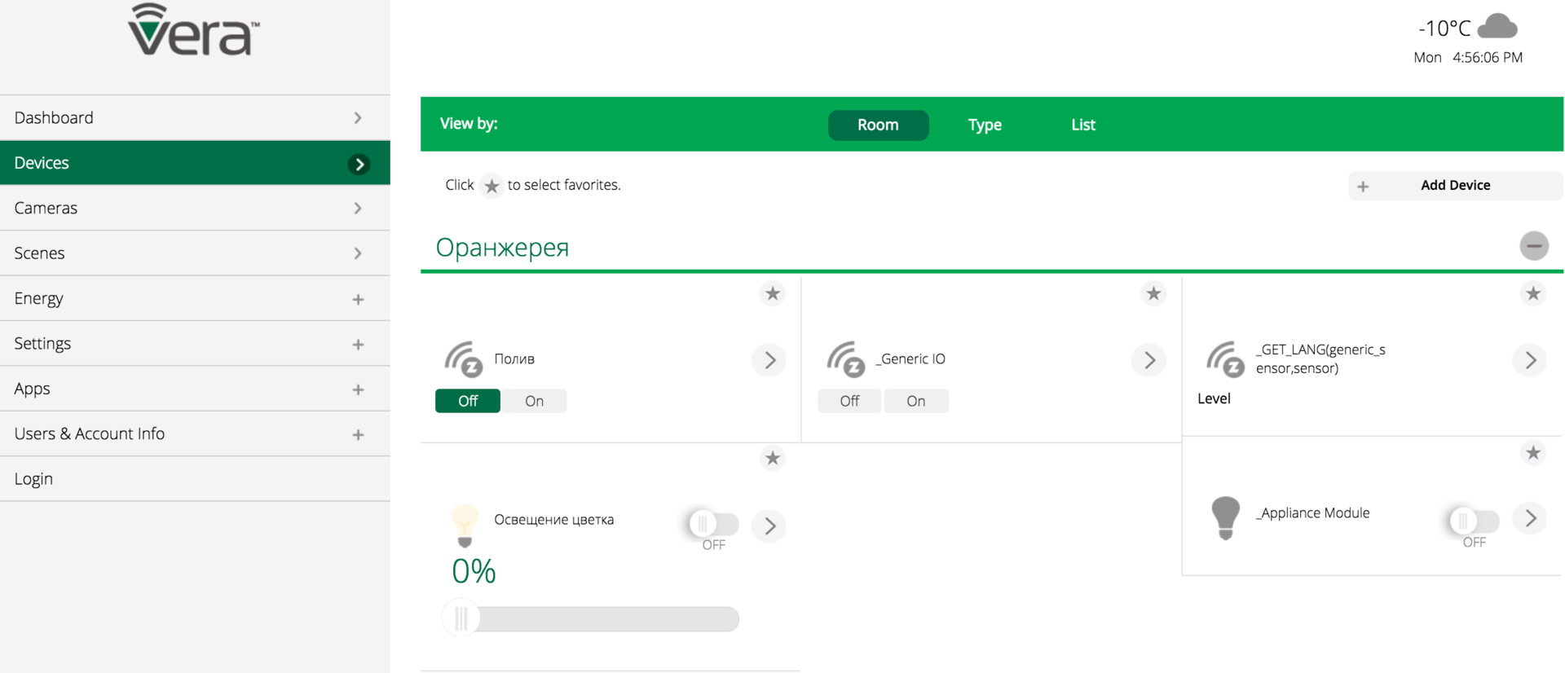This screenshot has height=673, width=1565.
Task: Click the _Generic IO device name
Action: 910,359
